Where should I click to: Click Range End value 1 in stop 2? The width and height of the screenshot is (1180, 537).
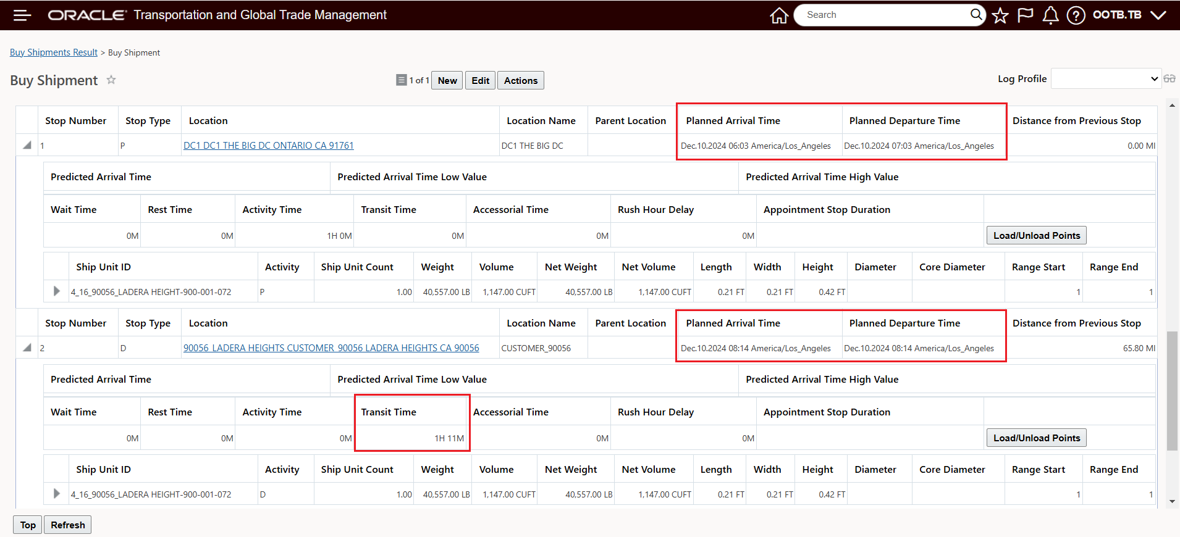pyautogui.click(x=1151, y=494)
